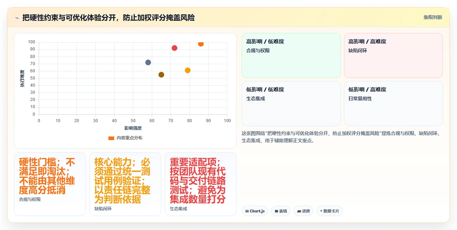Click the header title 把硬性约束与可优化体验分开
This screenshot has height=230, width=457.
108,18
